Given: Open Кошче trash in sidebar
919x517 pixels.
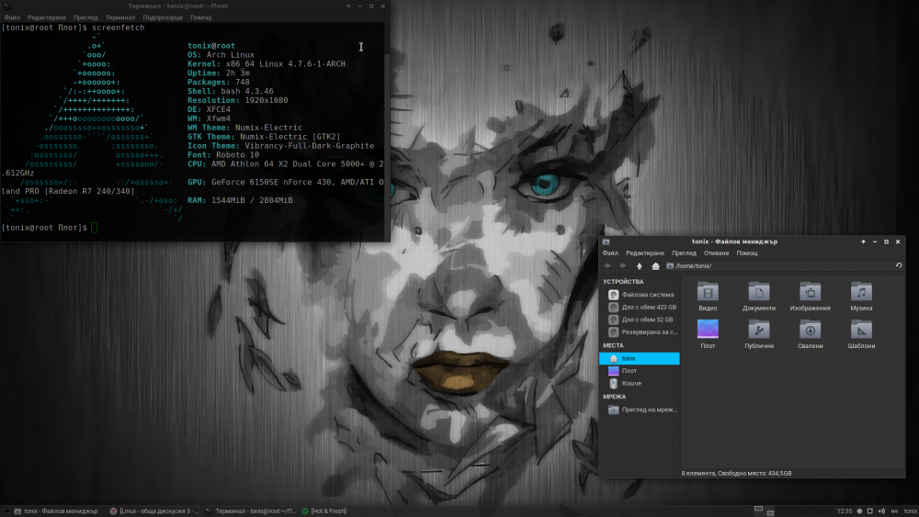Looking at the screenshot, I should 640,384.
